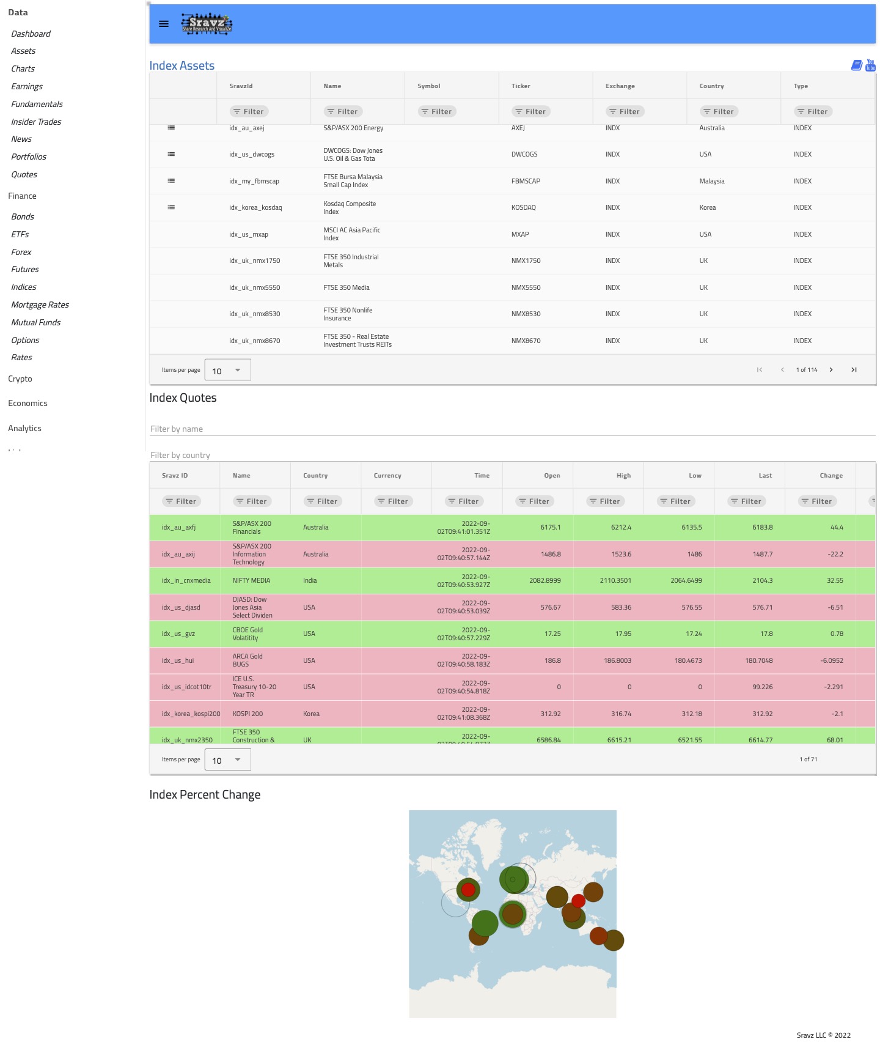The height and width of the screenshot is (1053, 880).
Task: Open Mortgage Rates in sidebar
Action: coord(40,305)
